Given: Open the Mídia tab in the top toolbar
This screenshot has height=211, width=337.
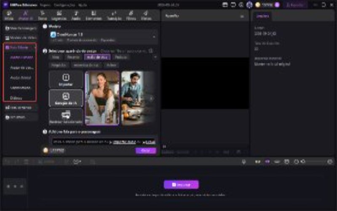Looking at the screenshot, I should click(x=9, y=16).
